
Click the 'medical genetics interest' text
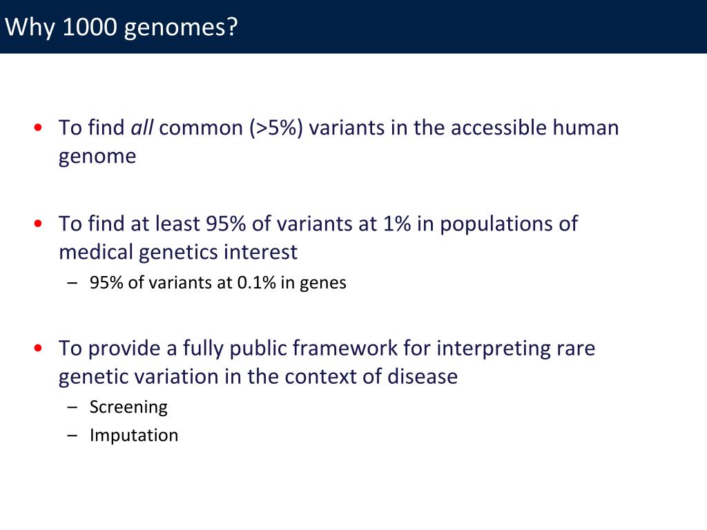click(x=178, y=251)
